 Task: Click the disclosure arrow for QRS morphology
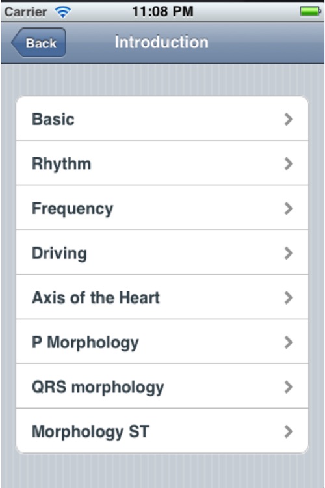(x=289, y=387)
